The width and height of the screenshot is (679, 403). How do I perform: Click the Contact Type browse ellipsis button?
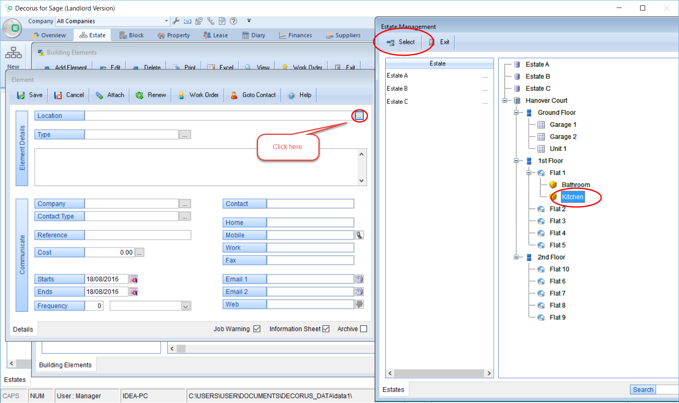pos(185,216)
